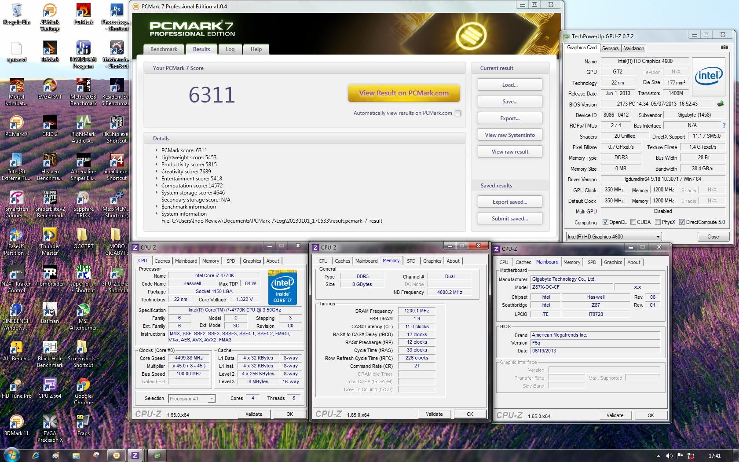Screen dimensions: 739x462
Task: Open the GRID 2 desktop shortcut
Action: point(50,126)
